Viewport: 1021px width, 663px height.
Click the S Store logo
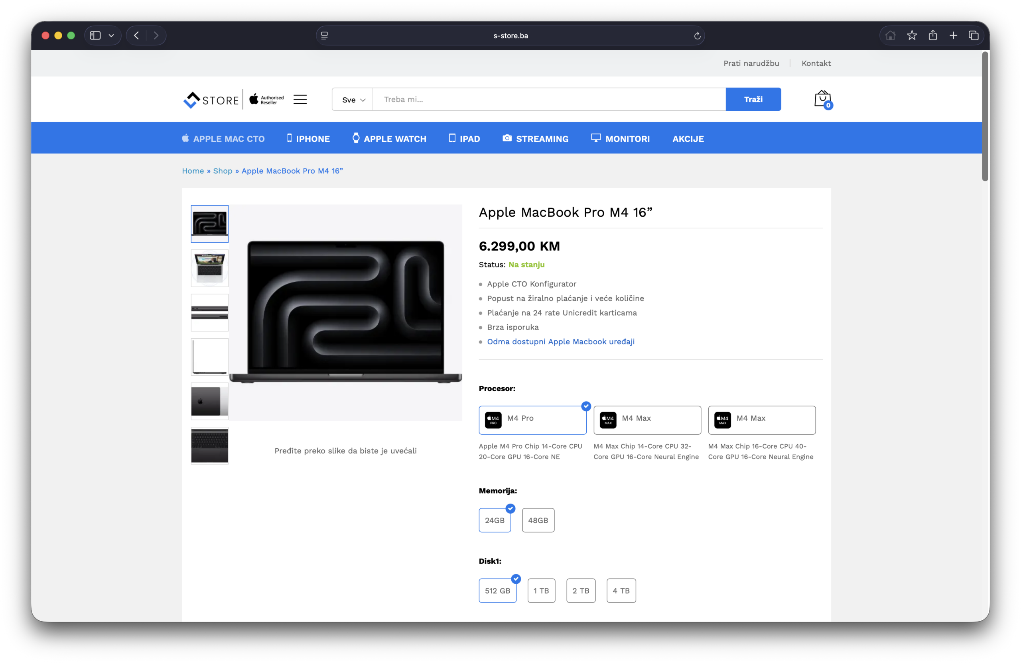tap(211, 100)
